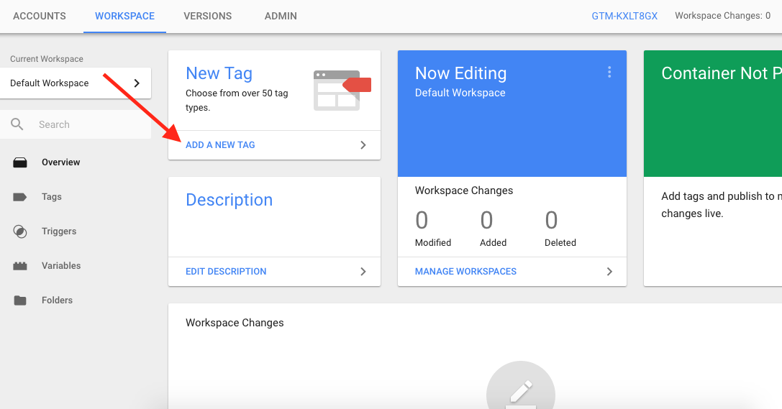Click the Variables brick icon

20,266
